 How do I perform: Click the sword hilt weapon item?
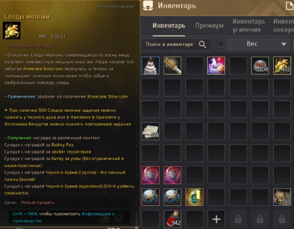pos(173,66)
